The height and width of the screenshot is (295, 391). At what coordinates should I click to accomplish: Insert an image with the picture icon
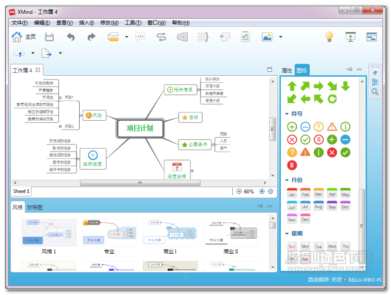267,37
